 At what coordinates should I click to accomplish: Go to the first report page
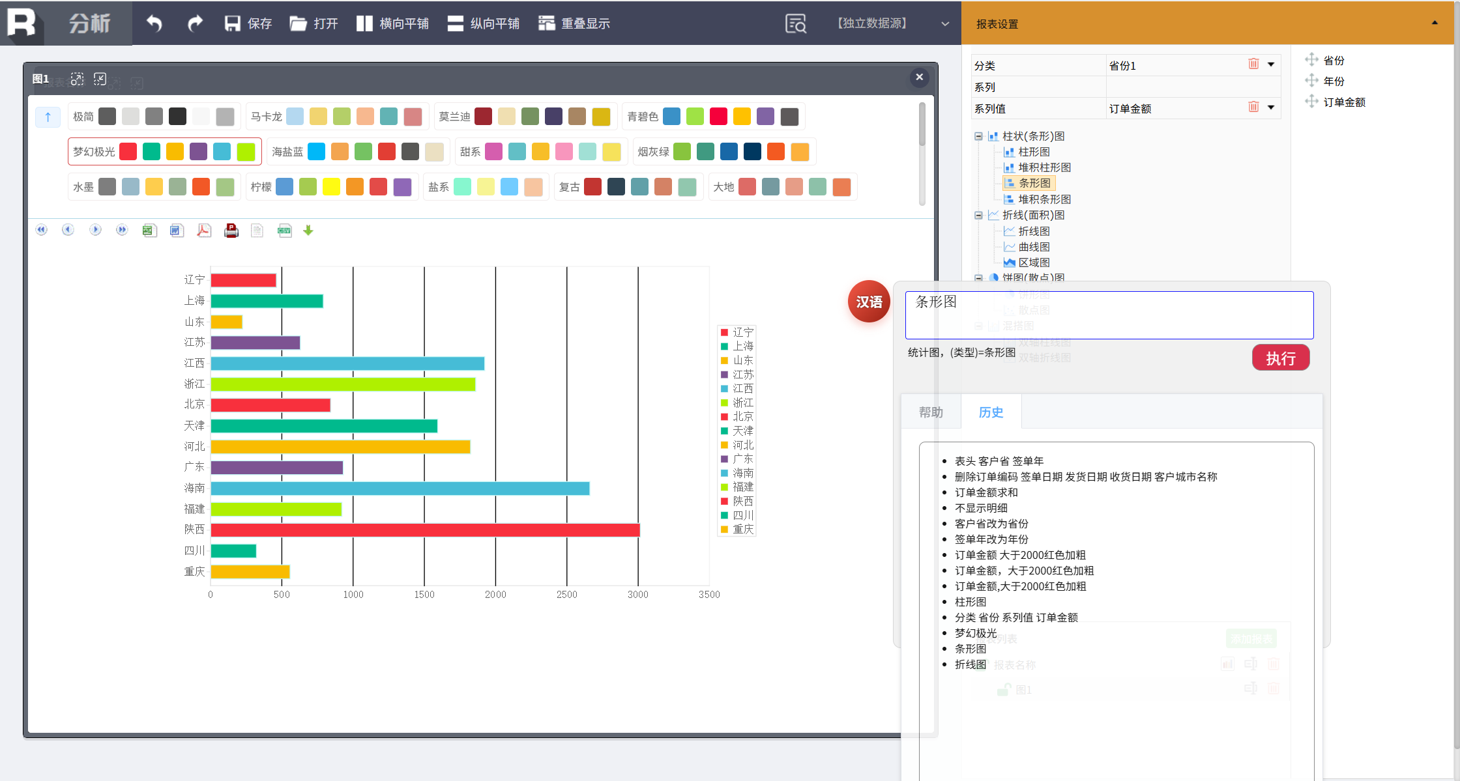[42, 230]
